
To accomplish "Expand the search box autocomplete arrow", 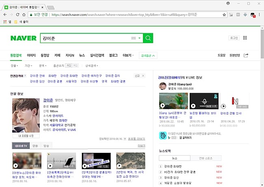I will [139, 38].
